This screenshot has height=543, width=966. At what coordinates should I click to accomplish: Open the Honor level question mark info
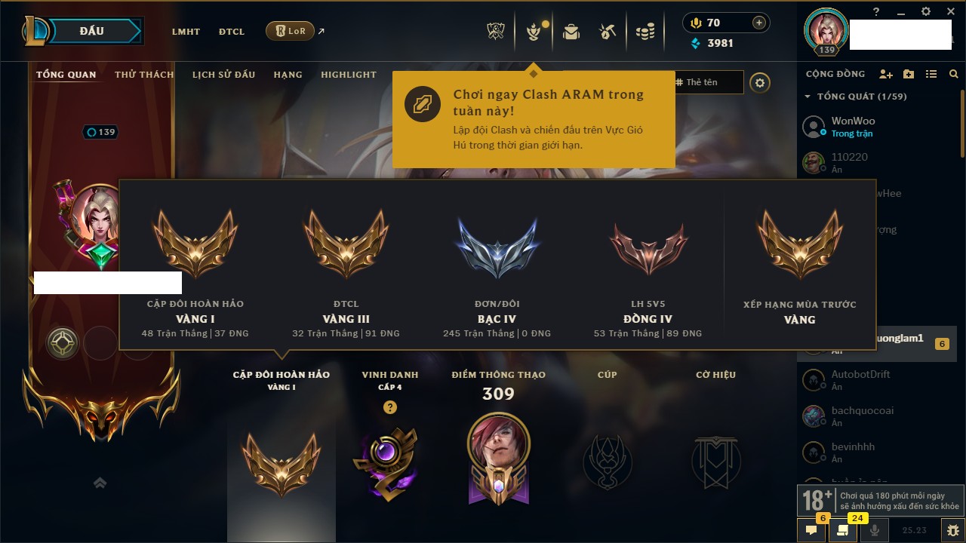point(389,407)
